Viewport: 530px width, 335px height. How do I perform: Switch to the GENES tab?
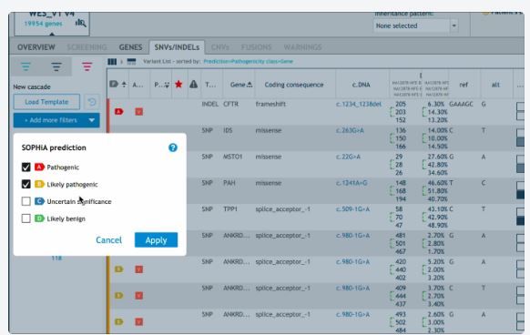click(130, 47)
